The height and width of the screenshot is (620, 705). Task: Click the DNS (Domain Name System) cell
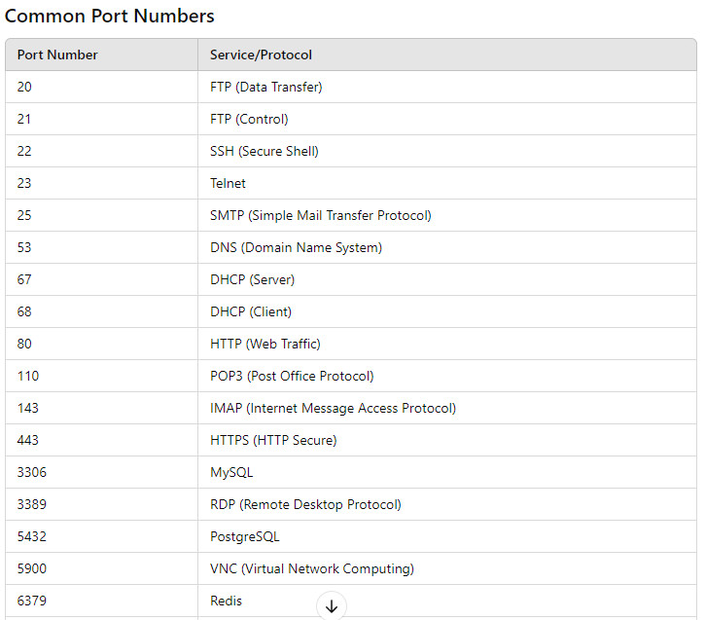(x=447, y=247)
